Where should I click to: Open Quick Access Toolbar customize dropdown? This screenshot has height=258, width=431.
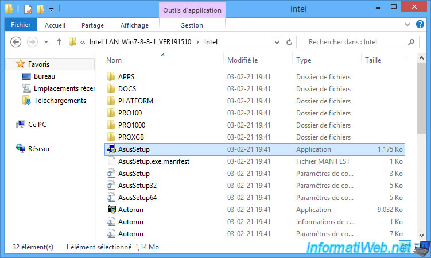(x=52, y=10)
